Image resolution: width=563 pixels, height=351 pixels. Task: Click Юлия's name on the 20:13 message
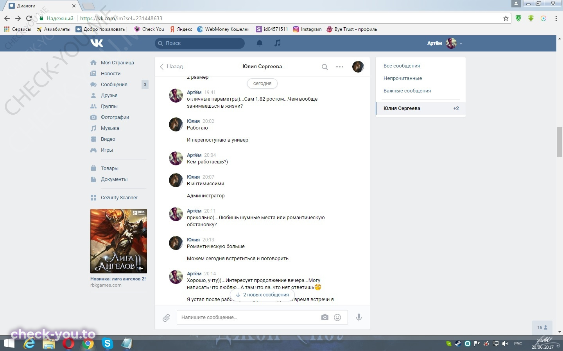pos(193,240)
